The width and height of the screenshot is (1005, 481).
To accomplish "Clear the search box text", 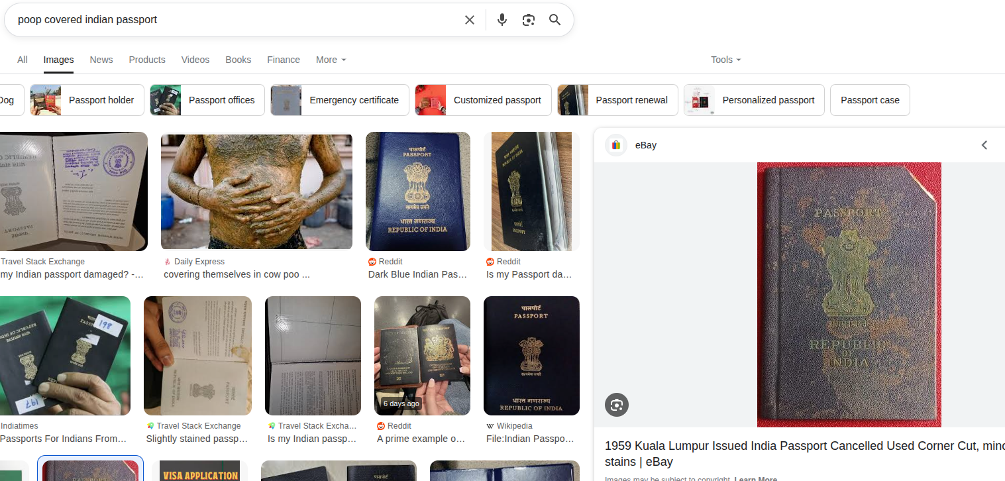I will [x=470, y=20].
